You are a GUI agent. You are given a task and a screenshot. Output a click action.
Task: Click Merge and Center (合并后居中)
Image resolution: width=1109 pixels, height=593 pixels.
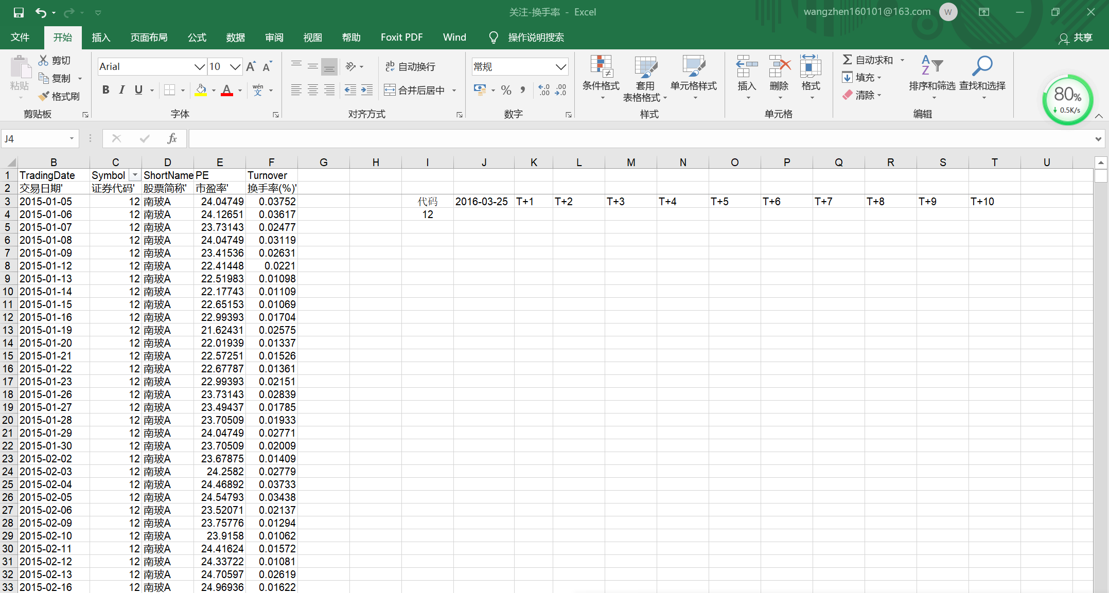415,91
